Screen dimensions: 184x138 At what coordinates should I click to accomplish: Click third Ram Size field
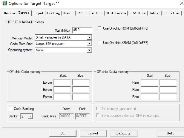(x=168, y=97)
